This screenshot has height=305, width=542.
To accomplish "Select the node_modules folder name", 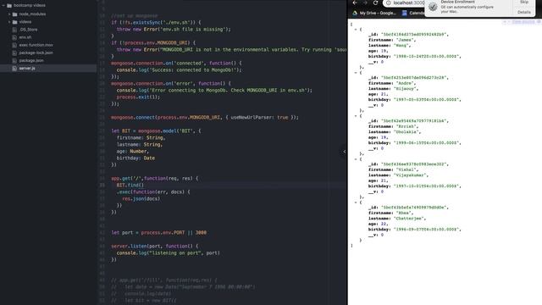I will (x=32, y=14).
